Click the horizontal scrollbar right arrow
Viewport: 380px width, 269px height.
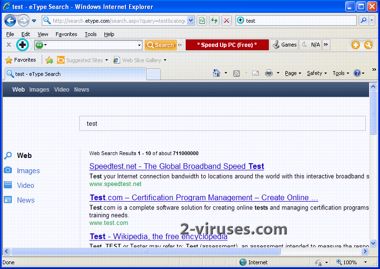click(x=365, y=251)
